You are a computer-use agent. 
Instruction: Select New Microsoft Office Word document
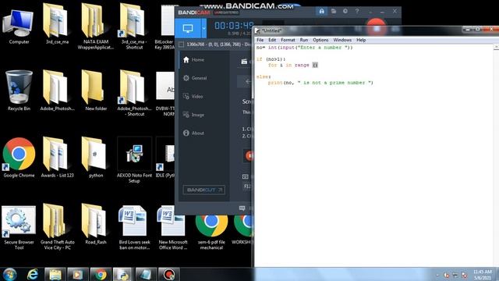[173, 227]
